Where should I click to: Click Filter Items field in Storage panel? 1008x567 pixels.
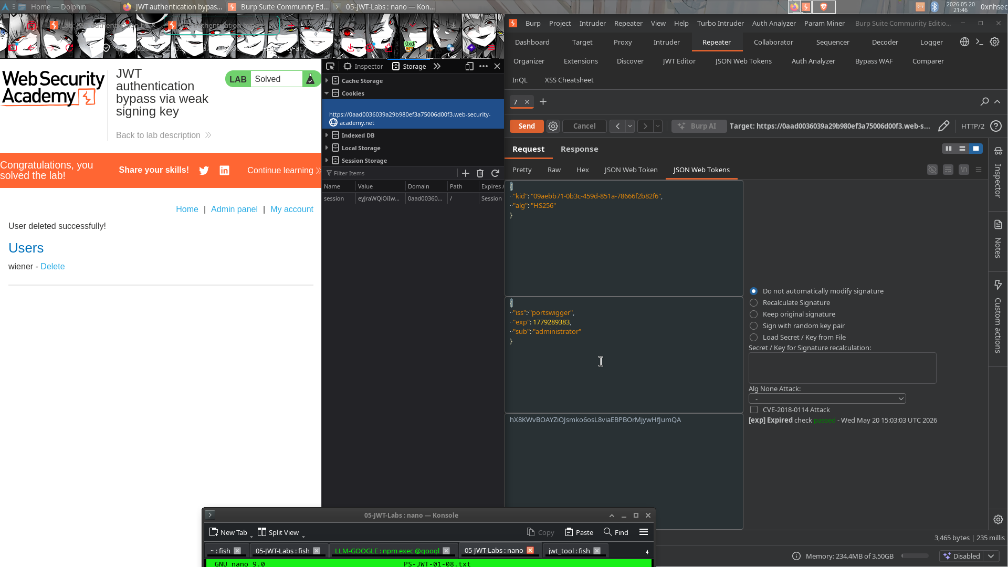[x=390, y=173]
